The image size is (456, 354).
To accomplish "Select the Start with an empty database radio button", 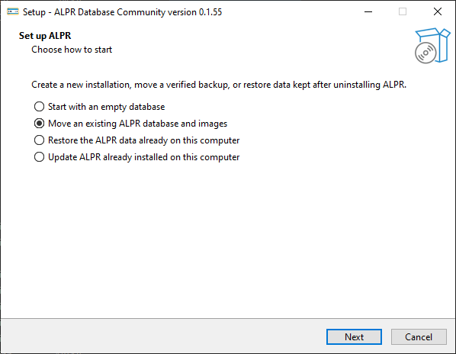I will (39, 107).
